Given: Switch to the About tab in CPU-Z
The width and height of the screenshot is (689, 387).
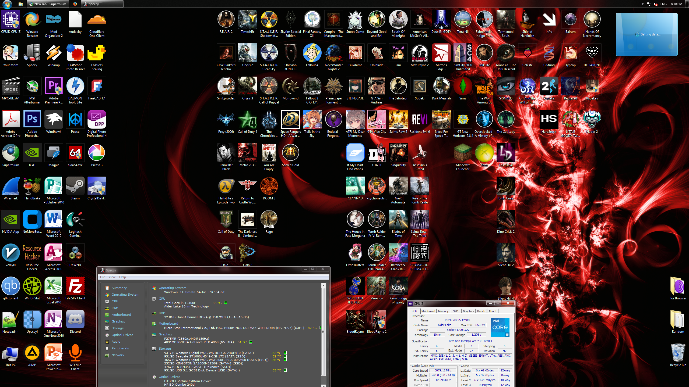Looking at the screenshot, I should coord(493,311).
